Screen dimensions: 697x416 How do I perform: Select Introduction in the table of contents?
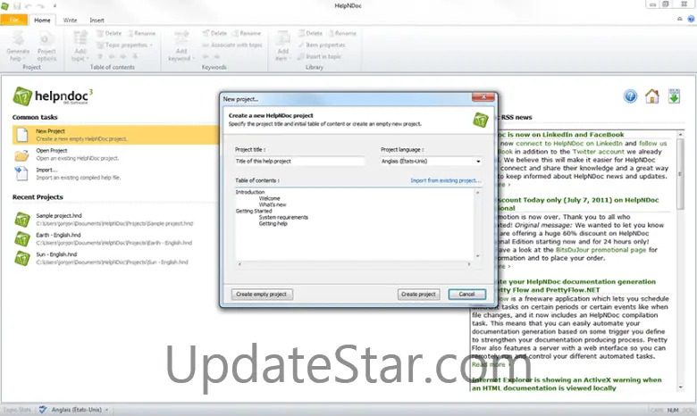click(250, 192)
